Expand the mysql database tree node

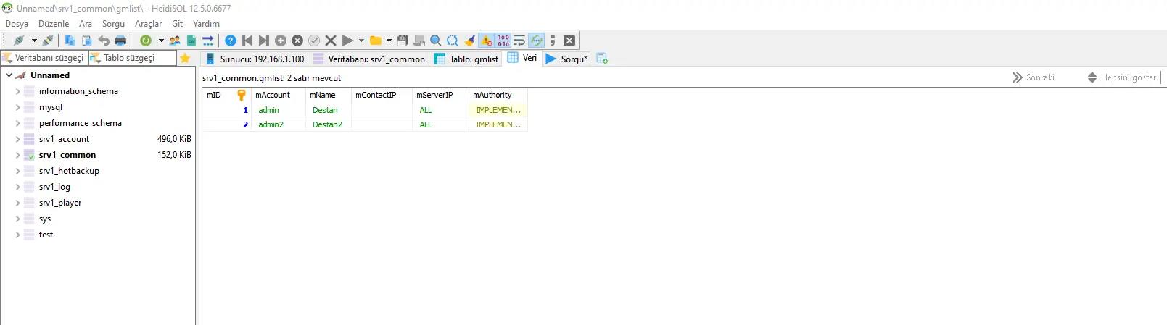coord(17,107)
